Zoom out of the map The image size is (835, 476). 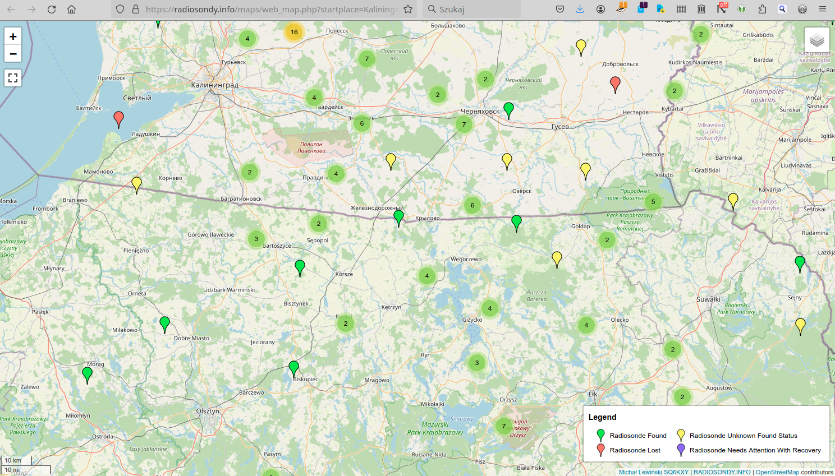pyautogui.click(x=13, y=54)
